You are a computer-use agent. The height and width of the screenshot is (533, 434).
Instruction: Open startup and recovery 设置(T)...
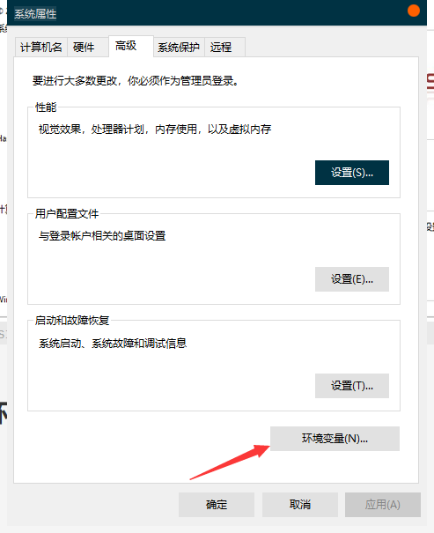point(352,386)
